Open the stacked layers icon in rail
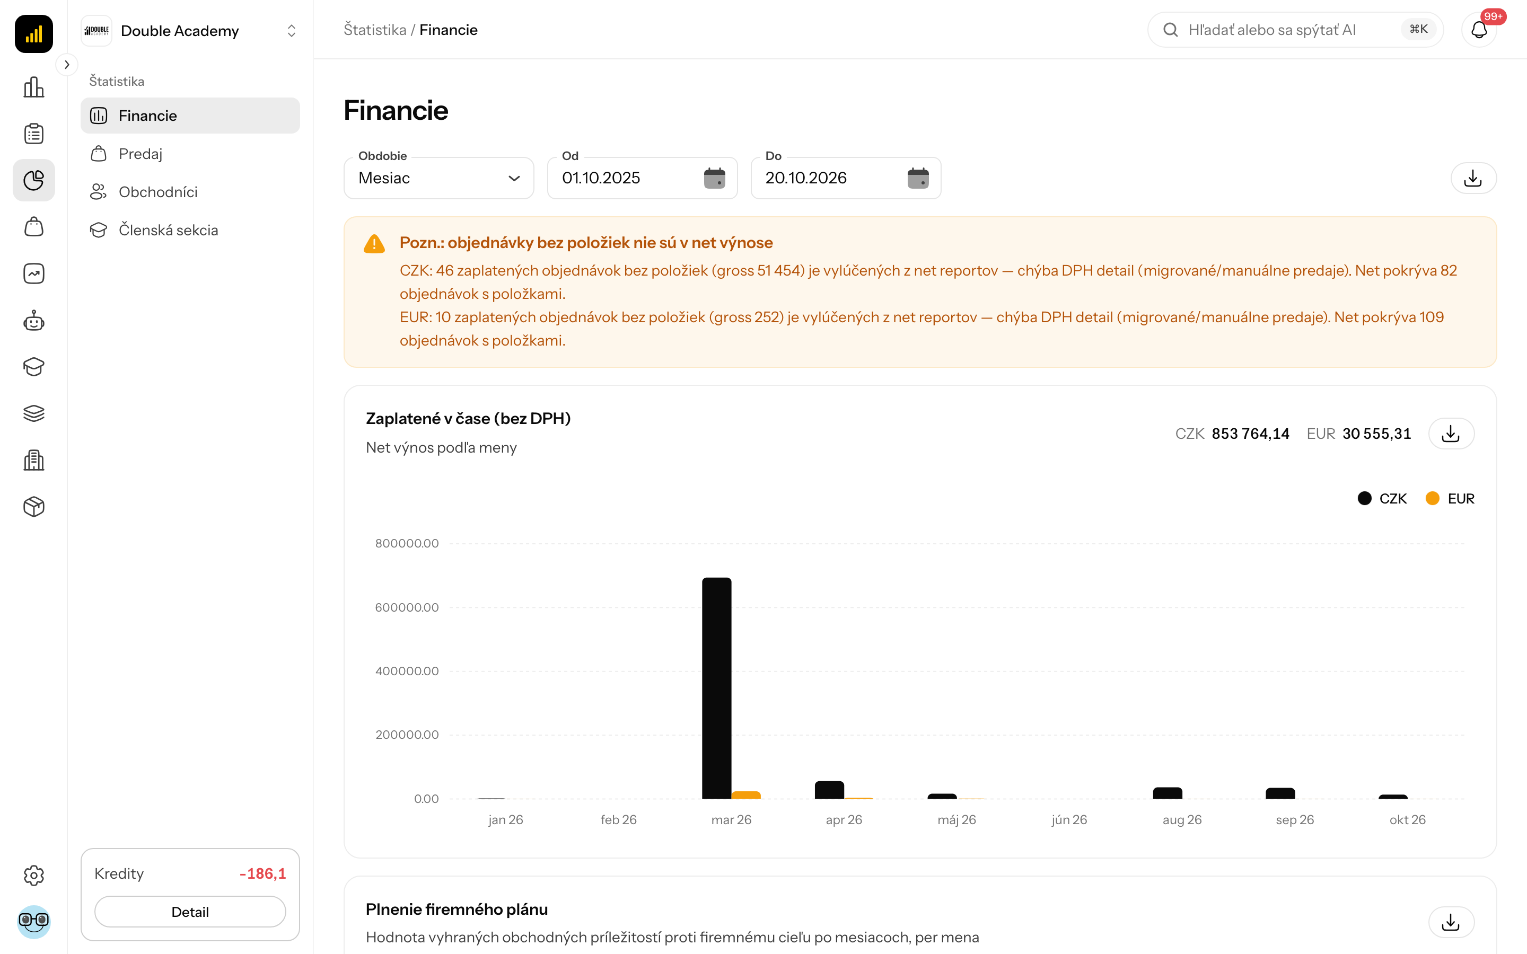Viewport: 1527px width, 954px height. 33,414
